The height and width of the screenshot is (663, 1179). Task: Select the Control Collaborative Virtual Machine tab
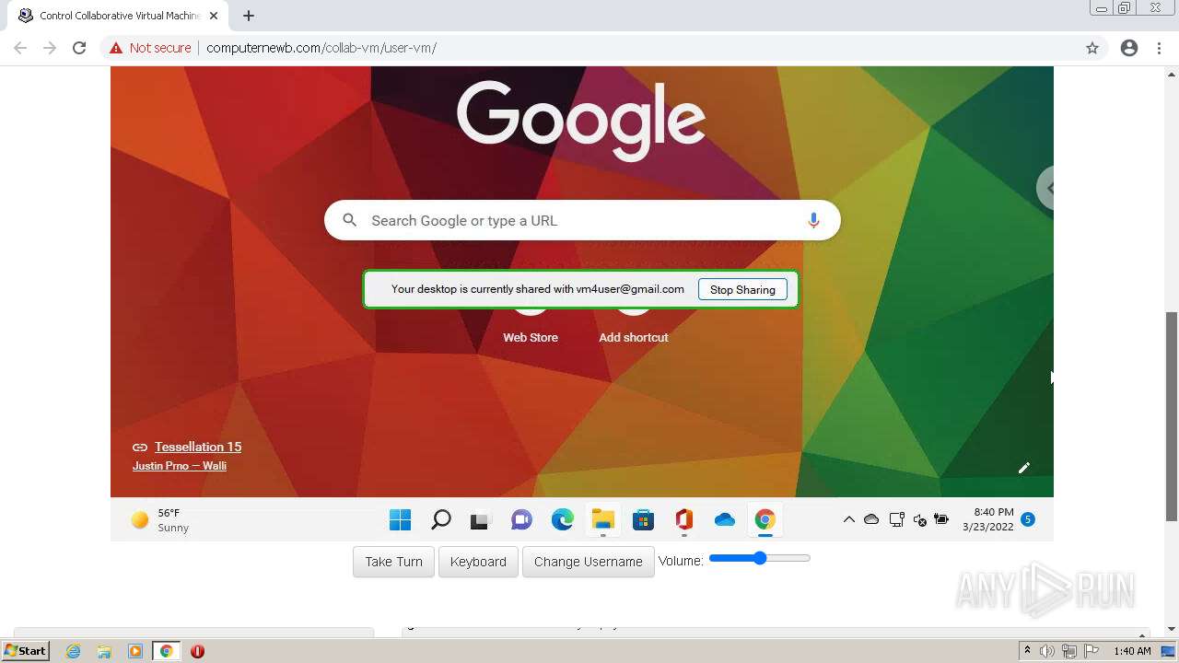(120, 16)
